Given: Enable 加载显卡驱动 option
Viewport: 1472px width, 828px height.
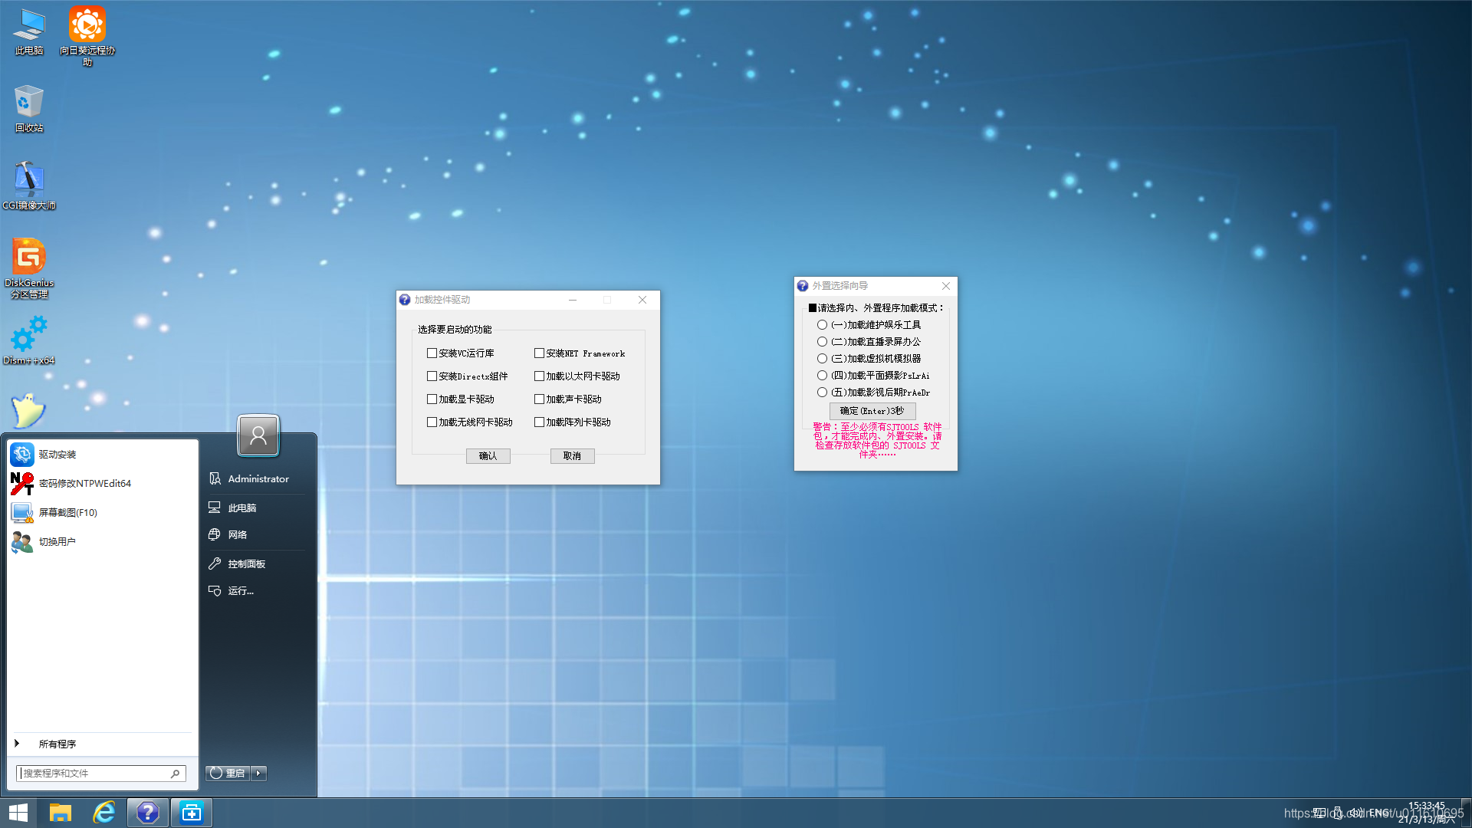Looking at the screenshot, I should 432,399.
